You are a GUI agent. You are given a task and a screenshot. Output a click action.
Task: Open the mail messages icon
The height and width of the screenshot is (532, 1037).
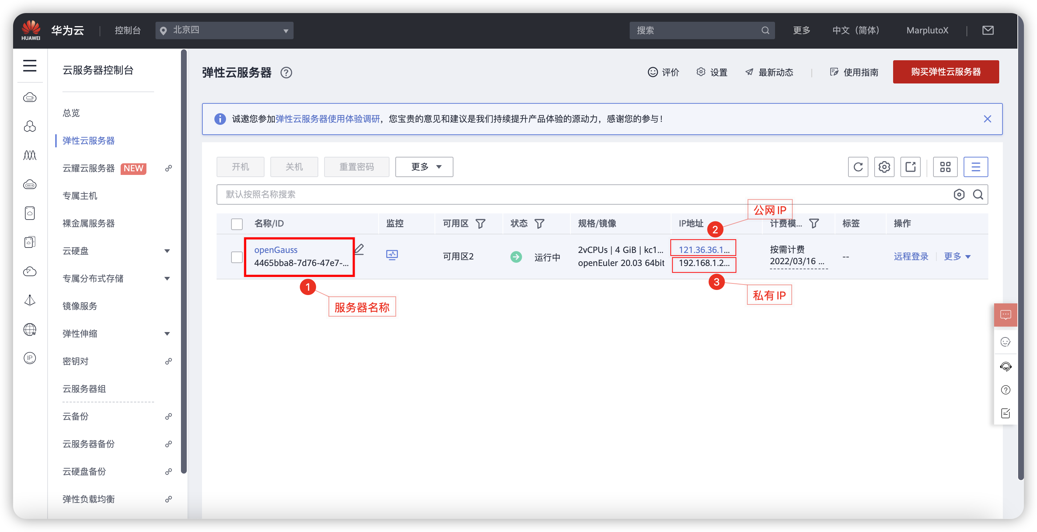[x=988, y=30]
